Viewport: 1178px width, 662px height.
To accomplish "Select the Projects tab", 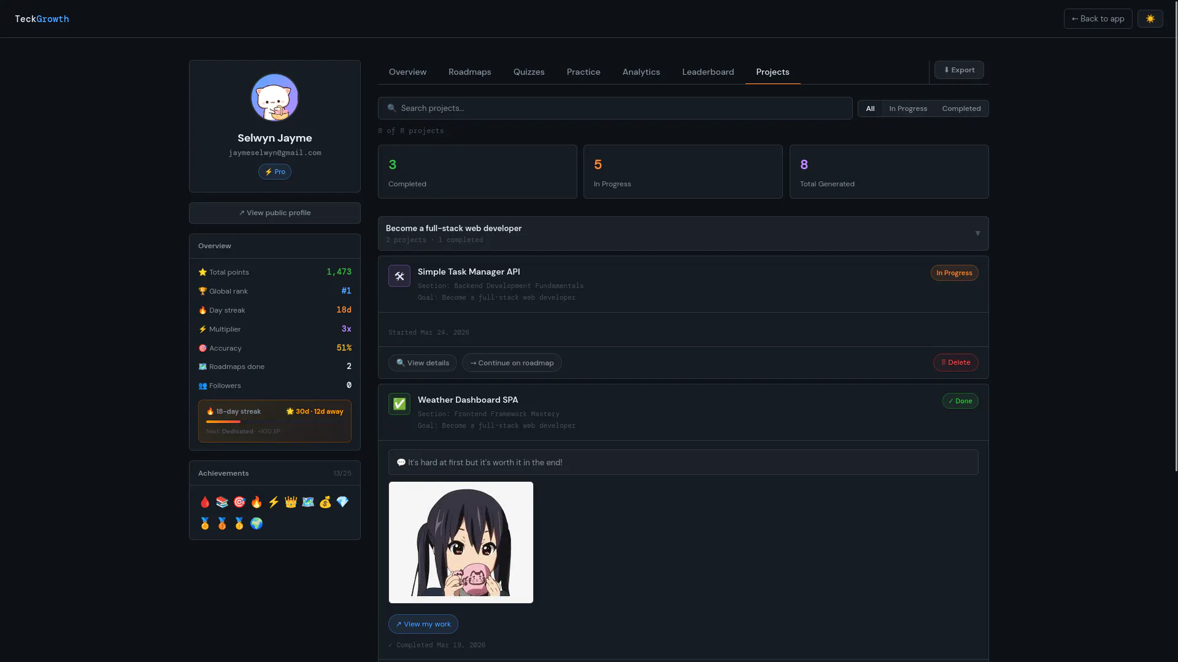I will click(772, 72).
